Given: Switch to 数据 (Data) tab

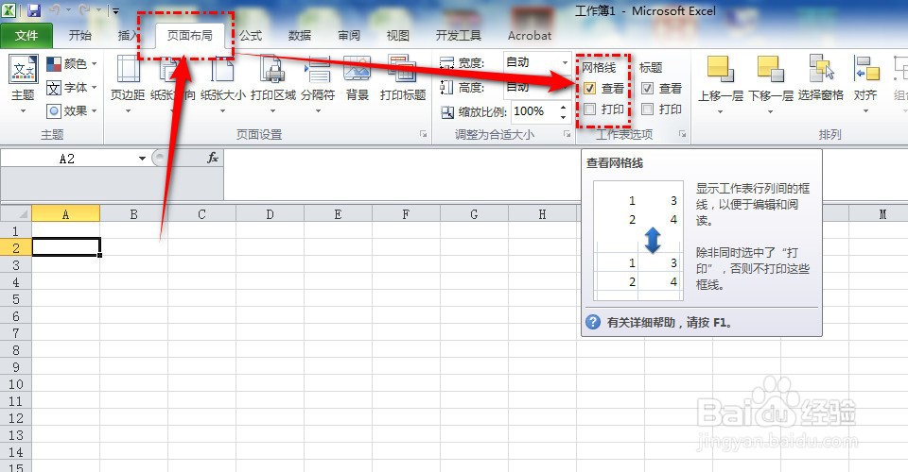Looking at the screenshot, I should click(x=300, y=35).
